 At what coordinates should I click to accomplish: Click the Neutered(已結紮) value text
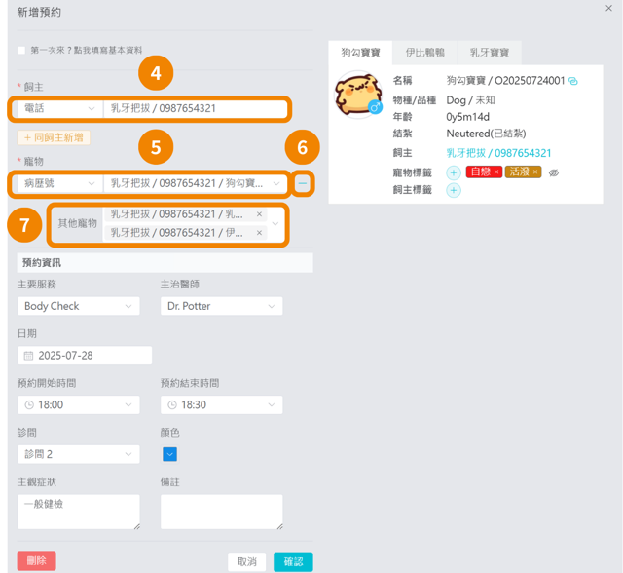coord(486,134)
